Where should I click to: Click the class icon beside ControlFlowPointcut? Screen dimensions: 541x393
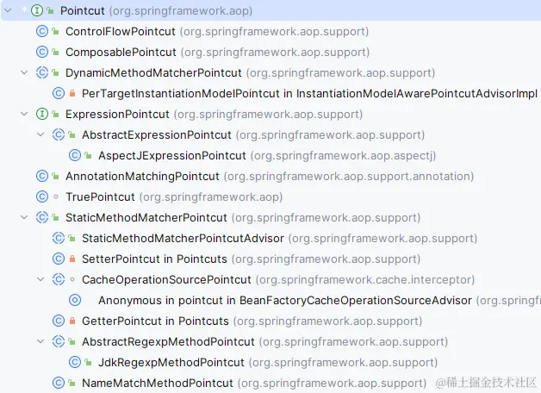tap(42, 31)
